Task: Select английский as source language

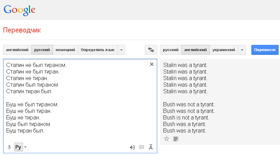Action: pos(17,50)
